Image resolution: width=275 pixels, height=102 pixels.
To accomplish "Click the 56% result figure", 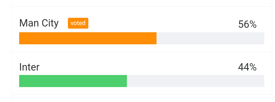I will point(247,24).
